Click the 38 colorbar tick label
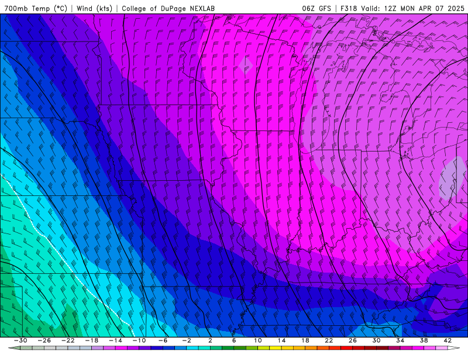This screenshot has height=351, width=468. point(424,340)
